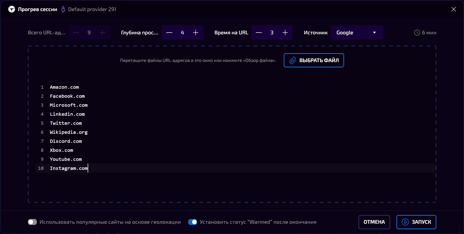The height and width of the screenshot is (234, 464).
Task: Decrease the Глубина просмотра value
Action: pos(169,33)
